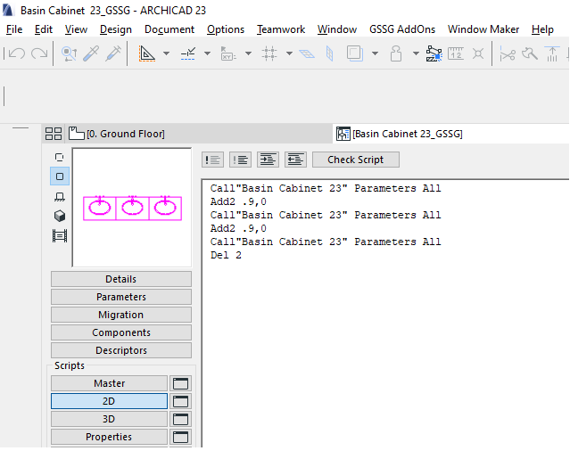Click the XY coordinates tracker icon

click(228, 53)
